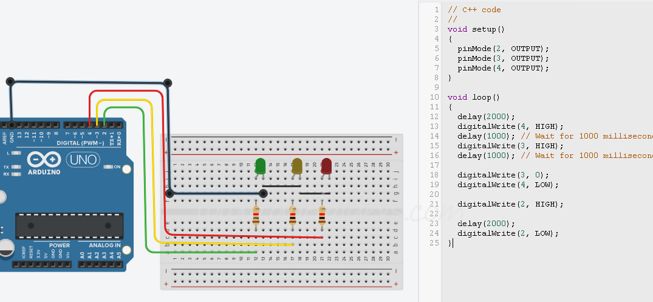Click line number 17 in the editor gutter
This screenshot has width=653, height=302.
pos(434,165)
